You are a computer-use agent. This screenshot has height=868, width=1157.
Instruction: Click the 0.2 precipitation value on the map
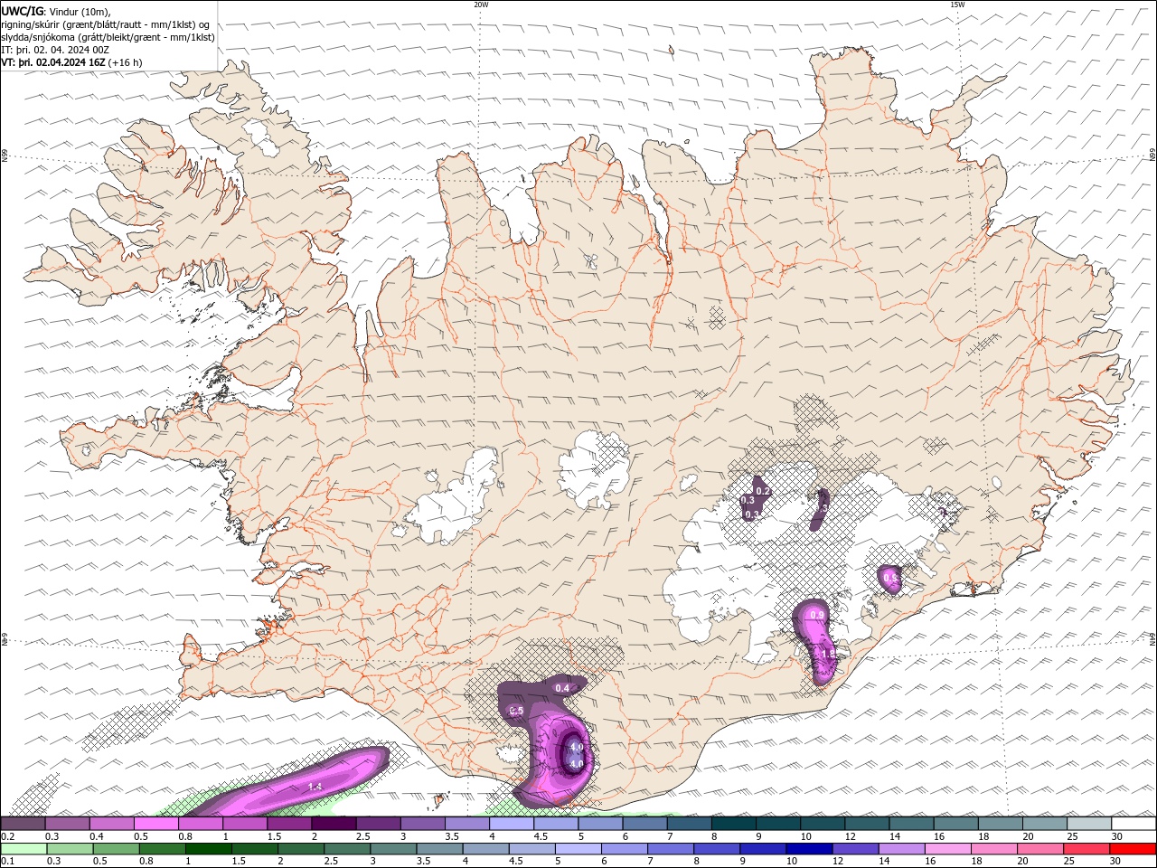762,491
